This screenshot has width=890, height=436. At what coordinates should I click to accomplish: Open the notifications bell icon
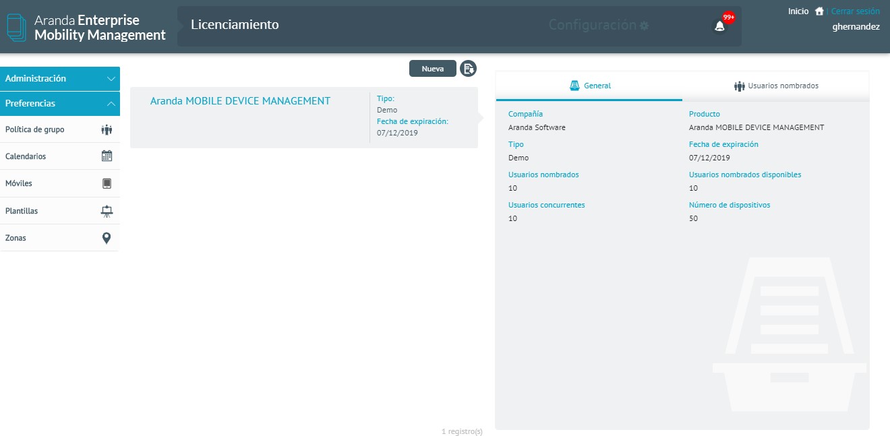pyautogui.click(x=719, y=26)
